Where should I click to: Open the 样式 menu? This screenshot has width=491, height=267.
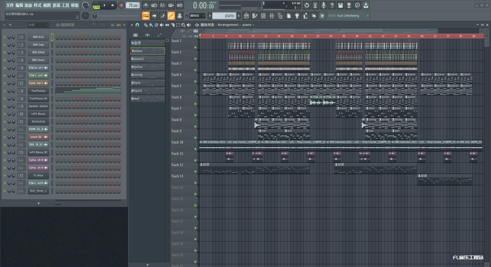coord(38,5)
